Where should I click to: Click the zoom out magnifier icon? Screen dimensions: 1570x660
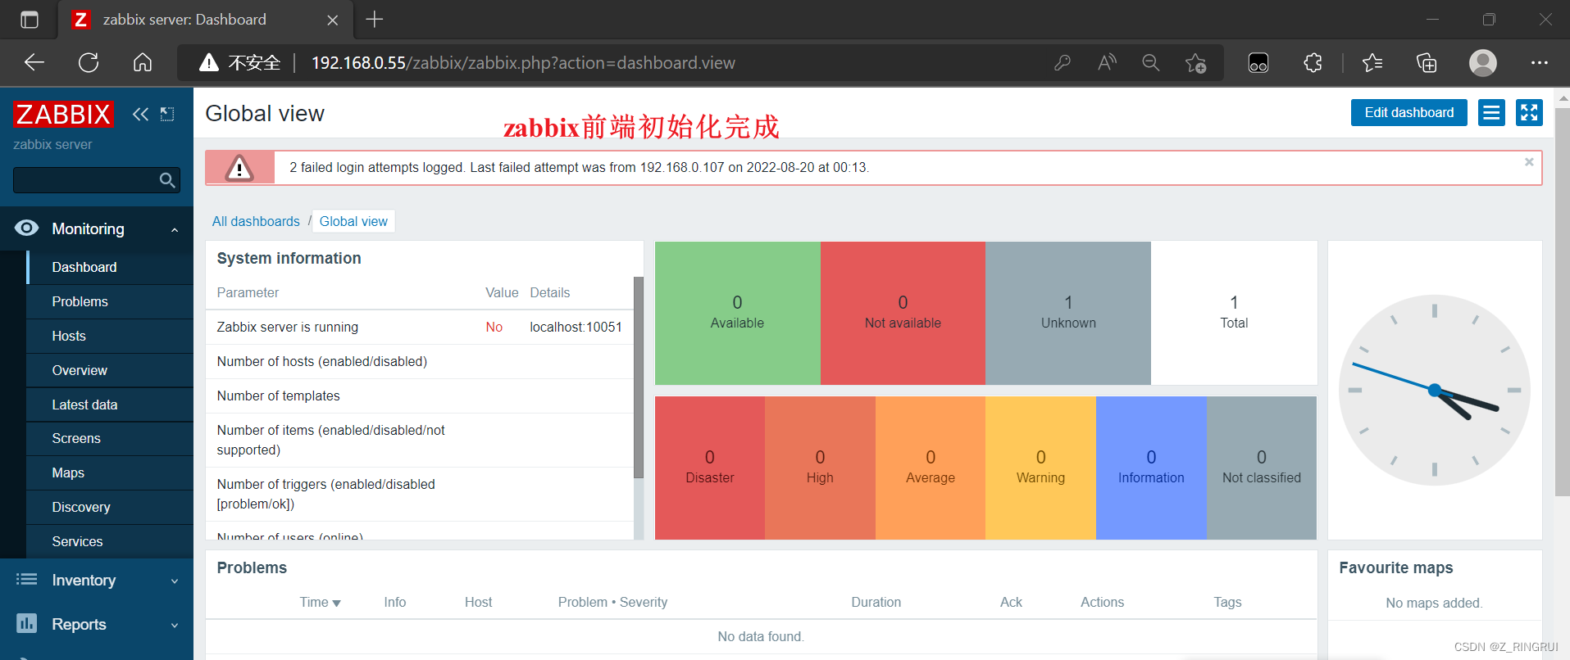[1151, 62]
